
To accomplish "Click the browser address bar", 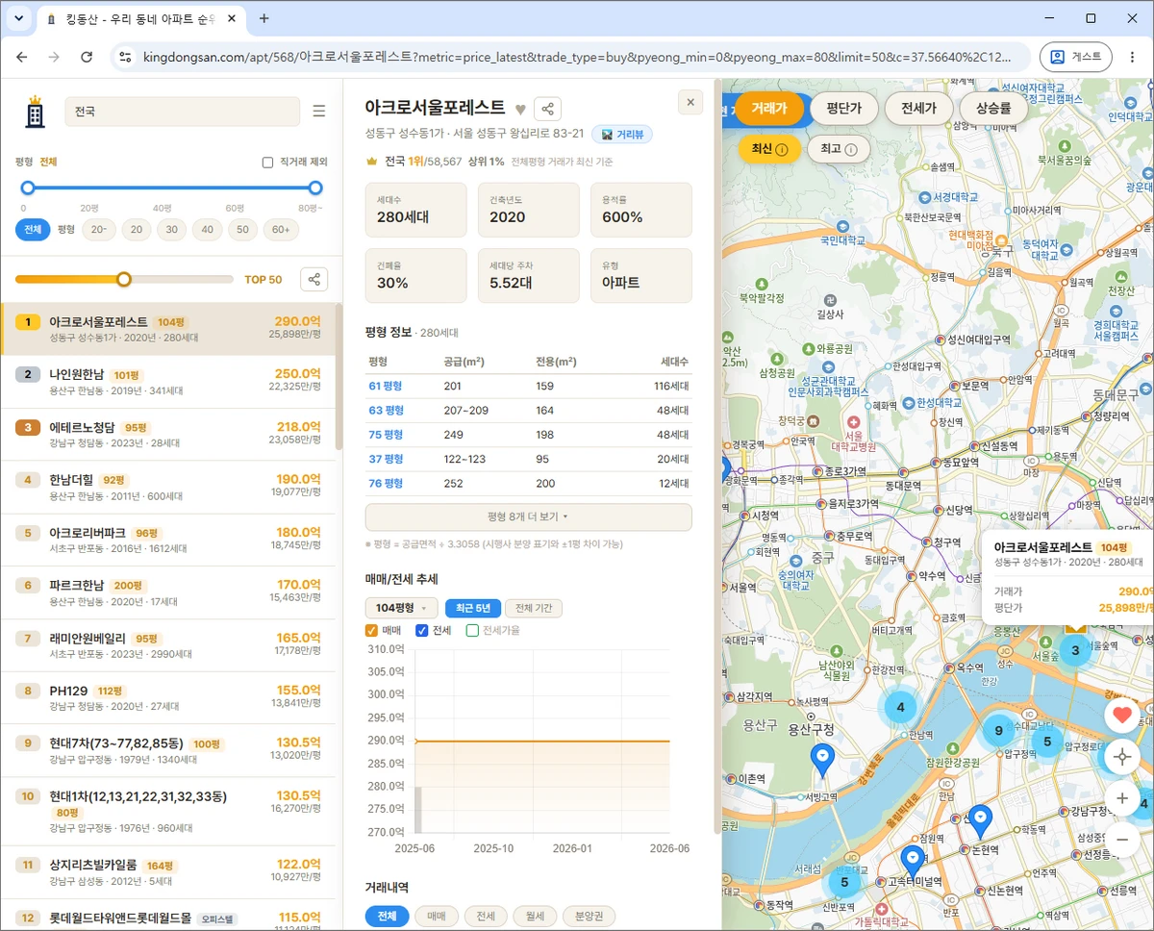I will tap(577, 57).
